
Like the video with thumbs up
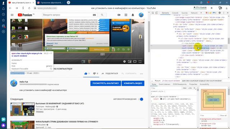[x=86, y=73]
